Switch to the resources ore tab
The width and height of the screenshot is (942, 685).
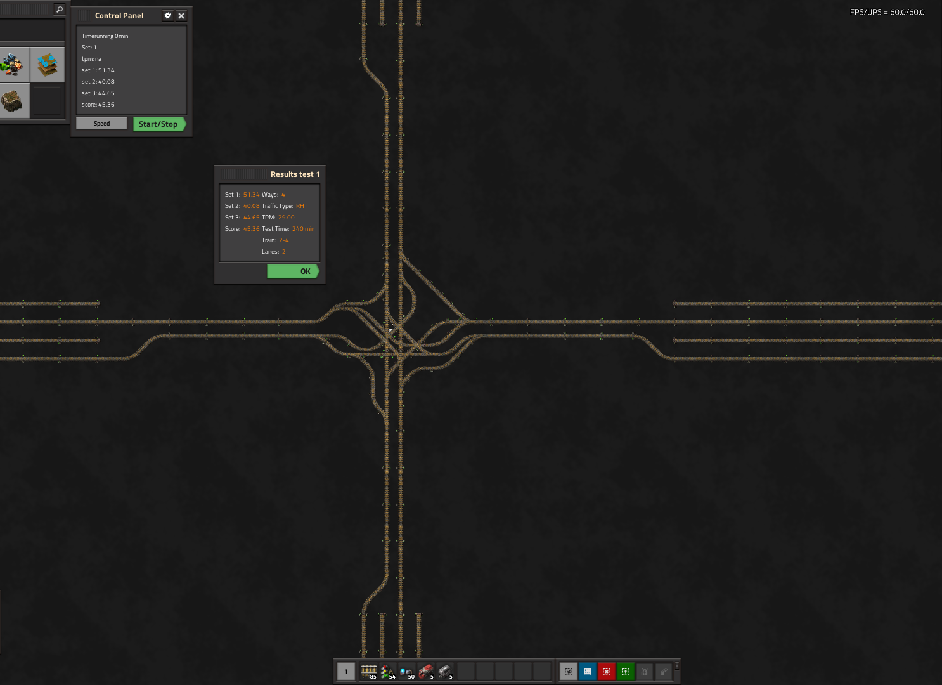pos(13,65)
